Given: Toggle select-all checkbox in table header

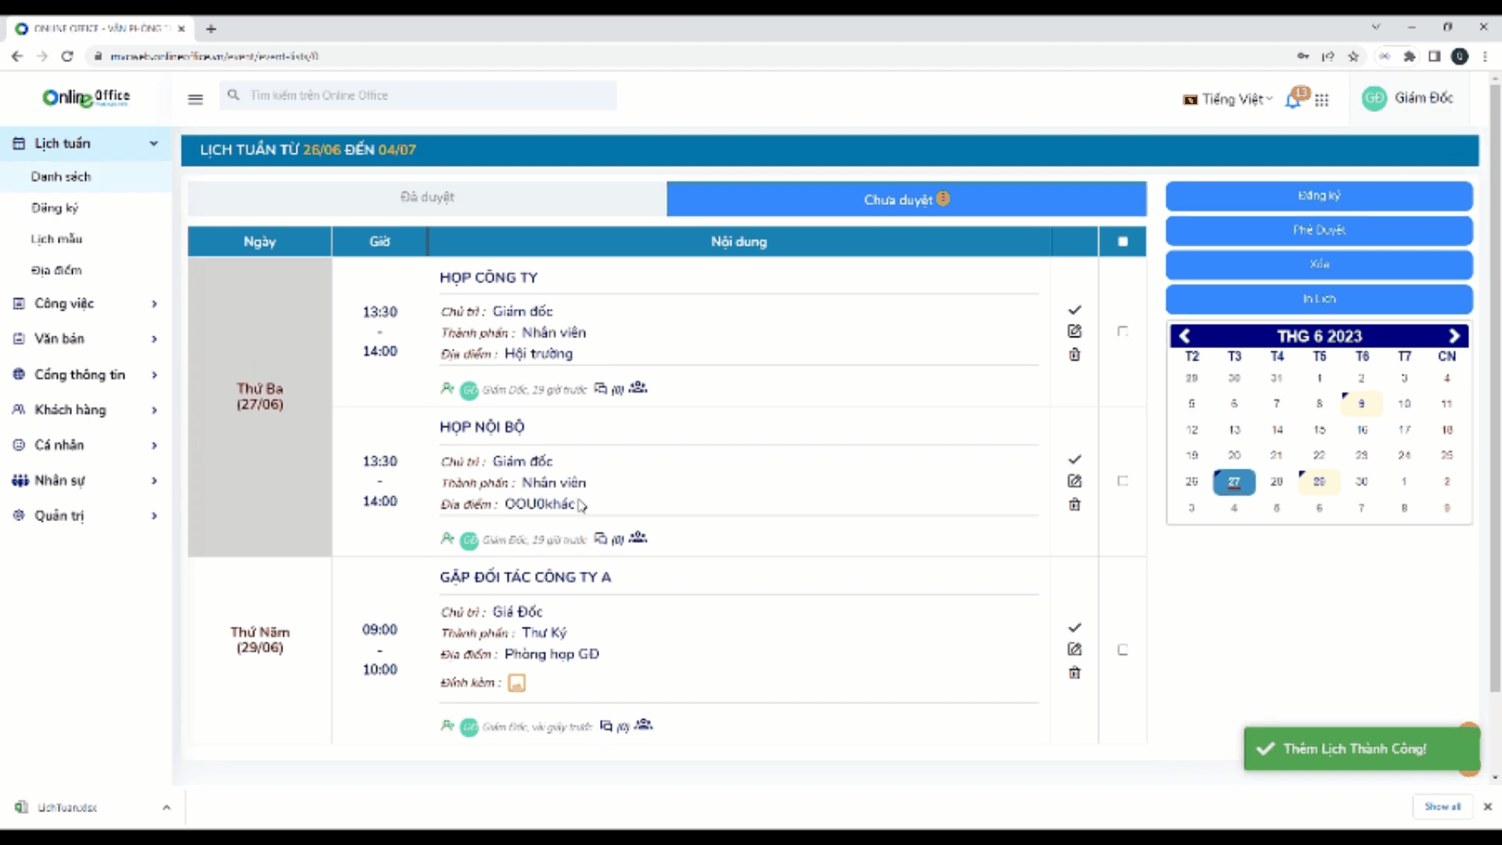Looking at the screenshot, I should pos(1123,242).
